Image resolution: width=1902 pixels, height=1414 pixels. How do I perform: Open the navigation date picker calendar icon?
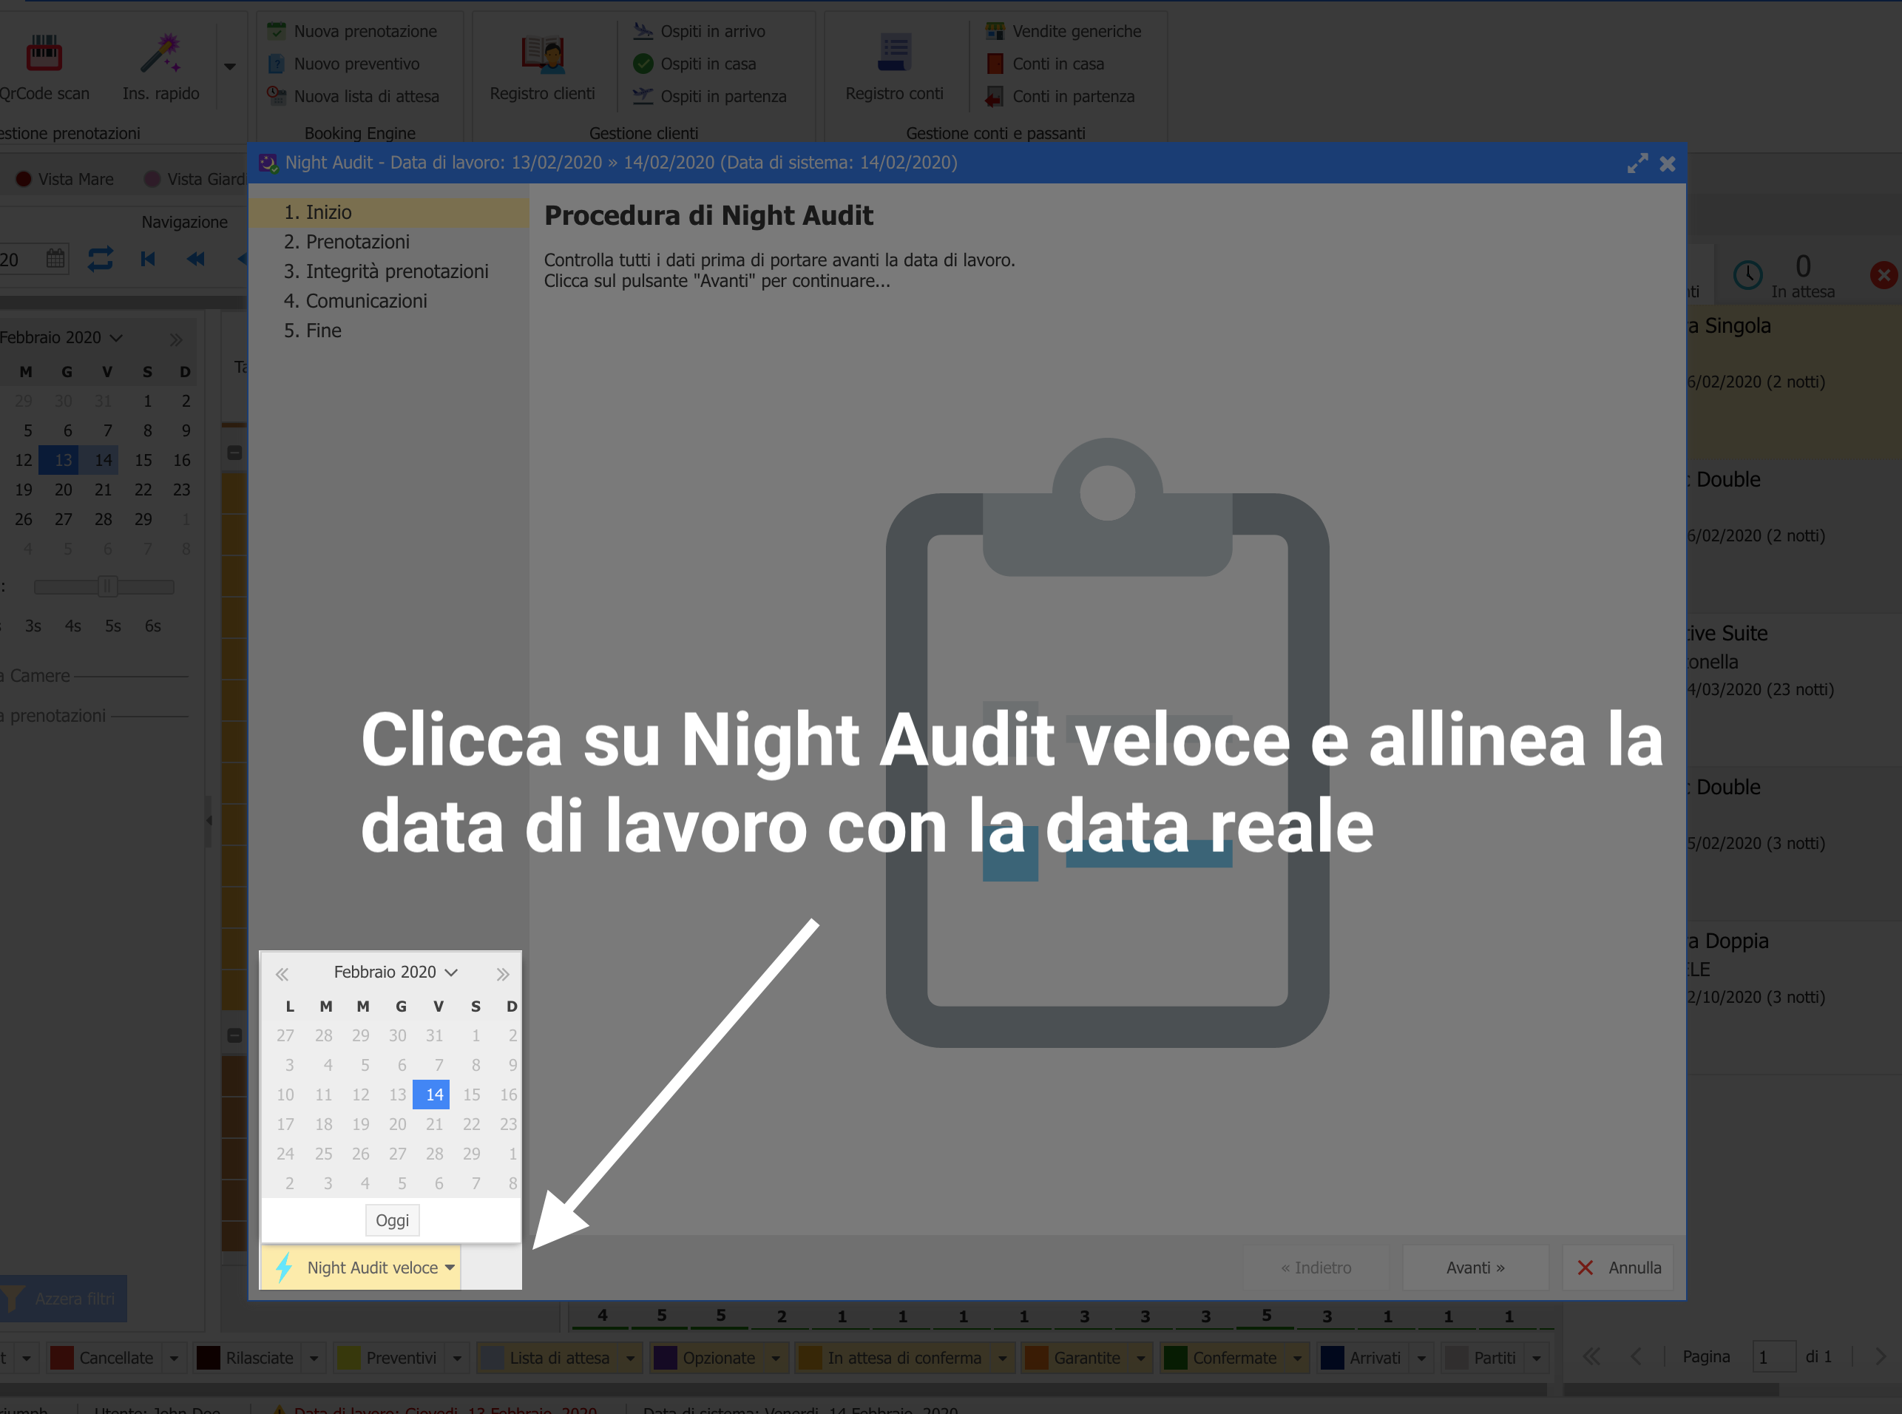click(55, 259)
